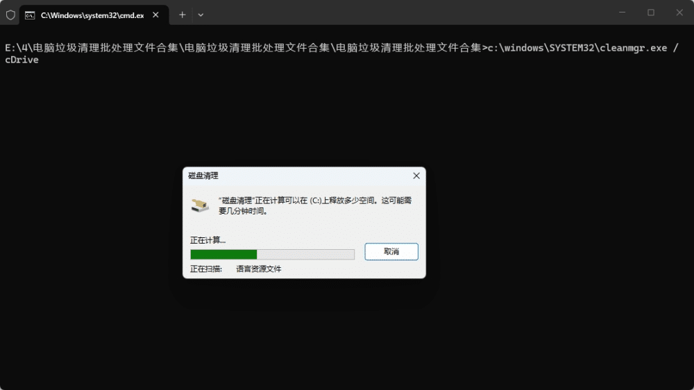Screen dimensions: 694x390
Task: Minimize the terminal window
Action: 622,12
